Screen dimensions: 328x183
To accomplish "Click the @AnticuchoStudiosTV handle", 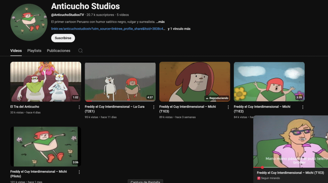I will [x=67, y=15].
